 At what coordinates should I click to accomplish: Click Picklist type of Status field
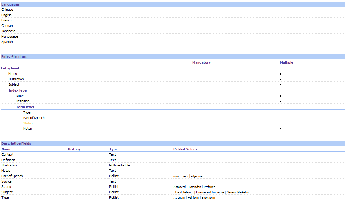114,187
